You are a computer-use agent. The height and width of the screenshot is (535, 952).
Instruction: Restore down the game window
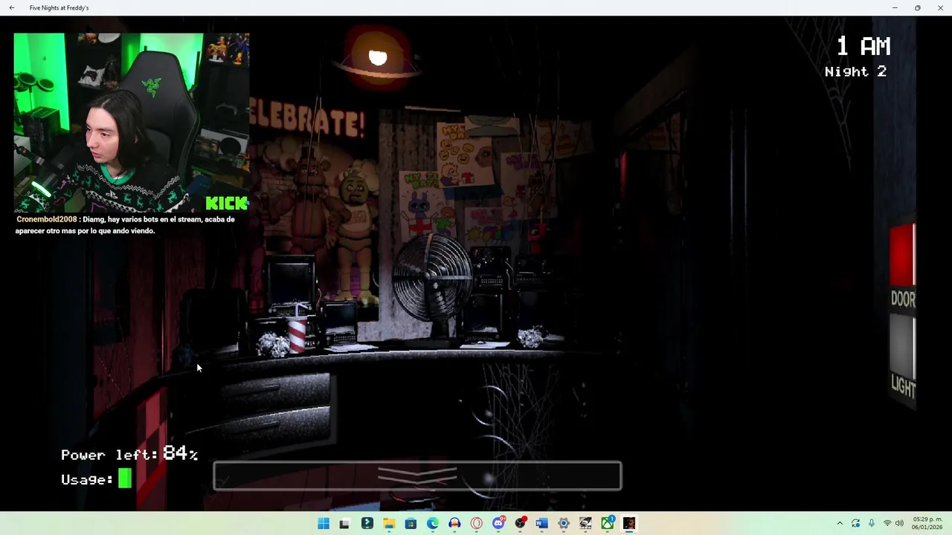[x=918, y=7]
